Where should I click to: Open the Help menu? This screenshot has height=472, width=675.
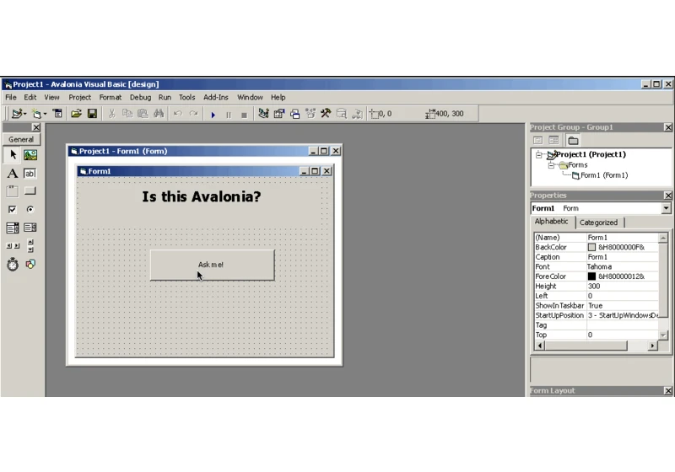point(278,98)
